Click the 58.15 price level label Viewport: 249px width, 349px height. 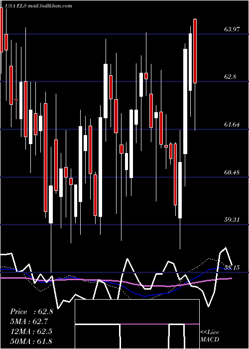click(x=232, y=267)
